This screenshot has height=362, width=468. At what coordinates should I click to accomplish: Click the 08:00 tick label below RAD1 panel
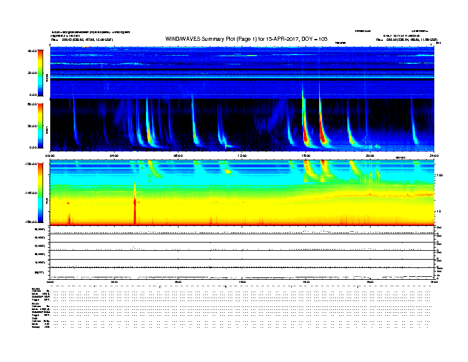tap(178, 156)
